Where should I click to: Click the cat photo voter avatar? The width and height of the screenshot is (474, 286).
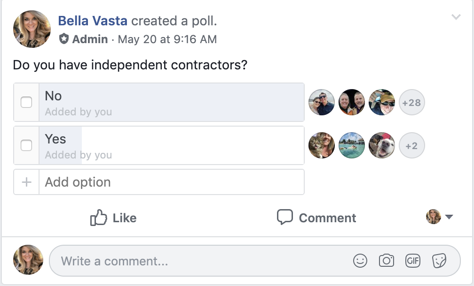tap(321, 145)
